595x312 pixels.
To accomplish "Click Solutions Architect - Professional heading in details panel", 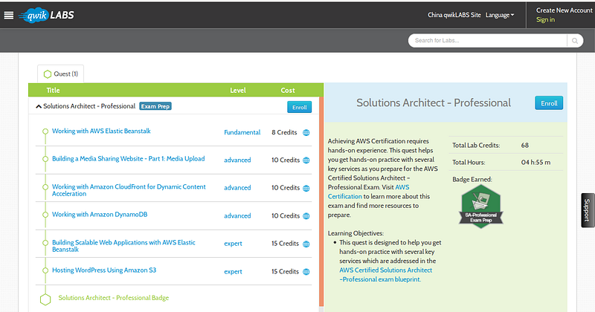I will (x=434, y=103).
